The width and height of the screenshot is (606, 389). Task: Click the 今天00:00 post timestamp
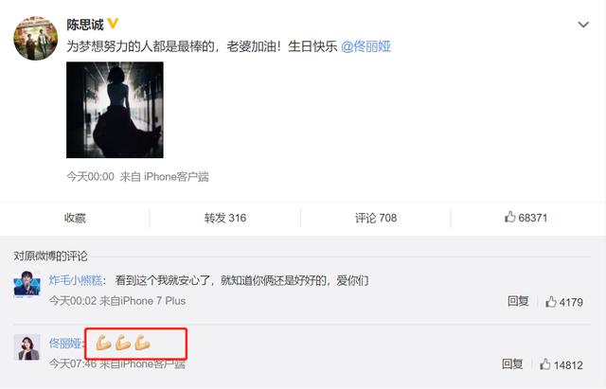click(x=91, y=177)
